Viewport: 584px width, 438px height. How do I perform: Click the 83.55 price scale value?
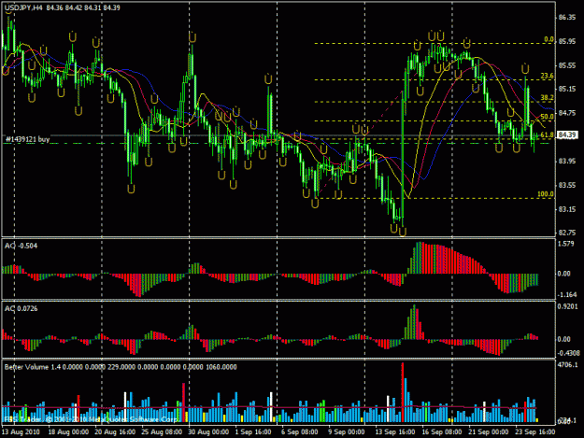567,185
